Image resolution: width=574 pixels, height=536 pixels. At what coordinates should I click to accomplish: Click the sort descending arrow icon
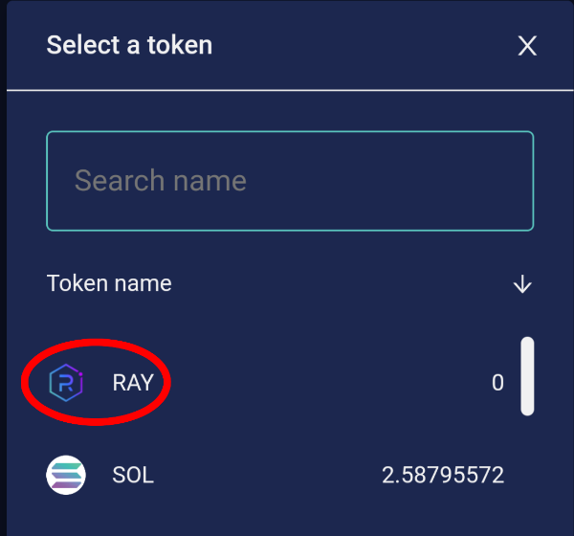point(522,283)
